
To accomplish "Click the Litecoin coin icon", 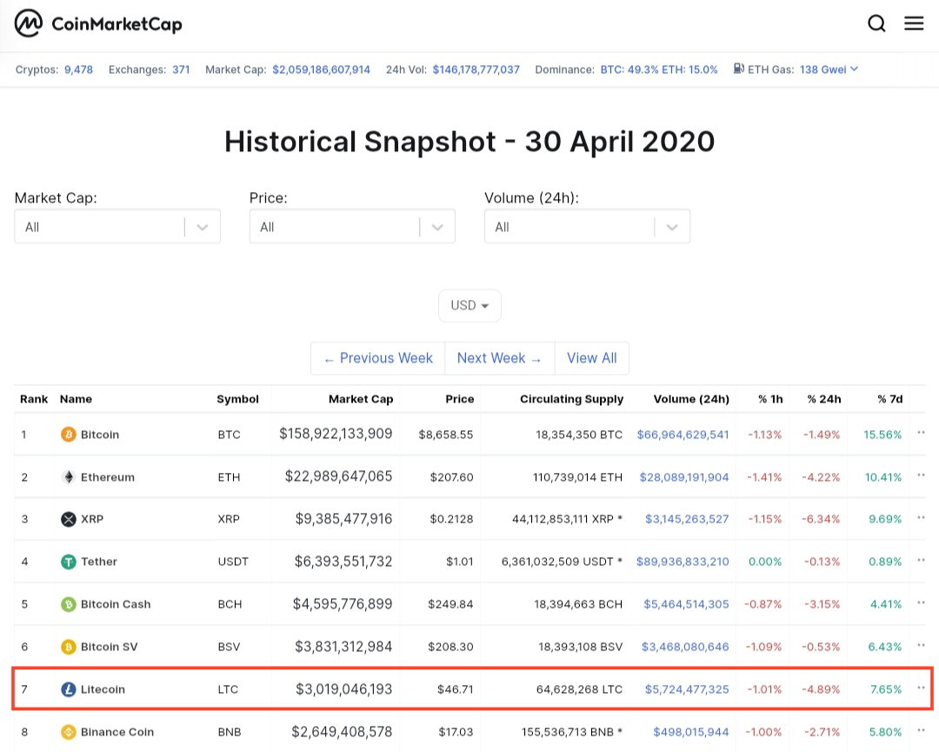I will [x=69, y=689].
